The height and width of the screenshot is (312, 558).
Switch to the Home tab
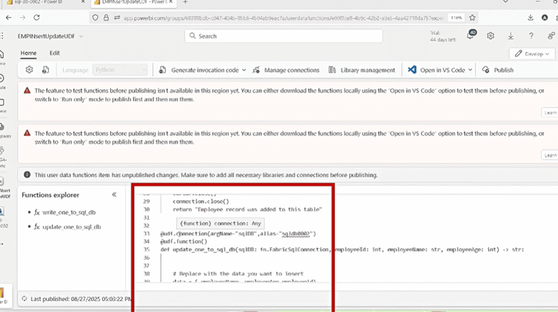28,53
